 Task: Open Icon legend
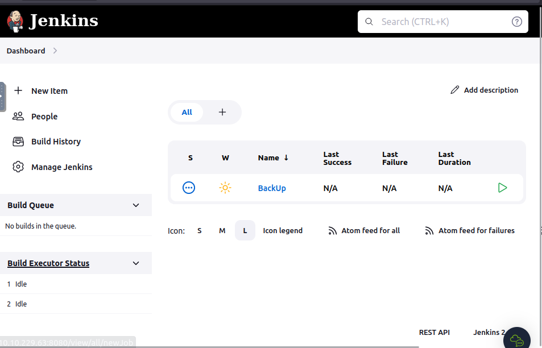pyautogui.click(x=283, y=230)
